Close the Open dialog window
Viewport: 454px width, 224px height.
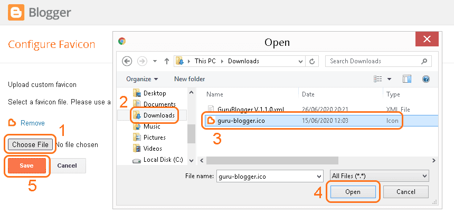[427, 39]
